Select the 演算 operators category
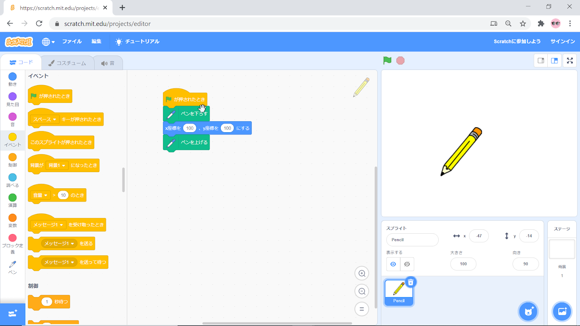This screenshot has height=326, width=580. point(12,200)
